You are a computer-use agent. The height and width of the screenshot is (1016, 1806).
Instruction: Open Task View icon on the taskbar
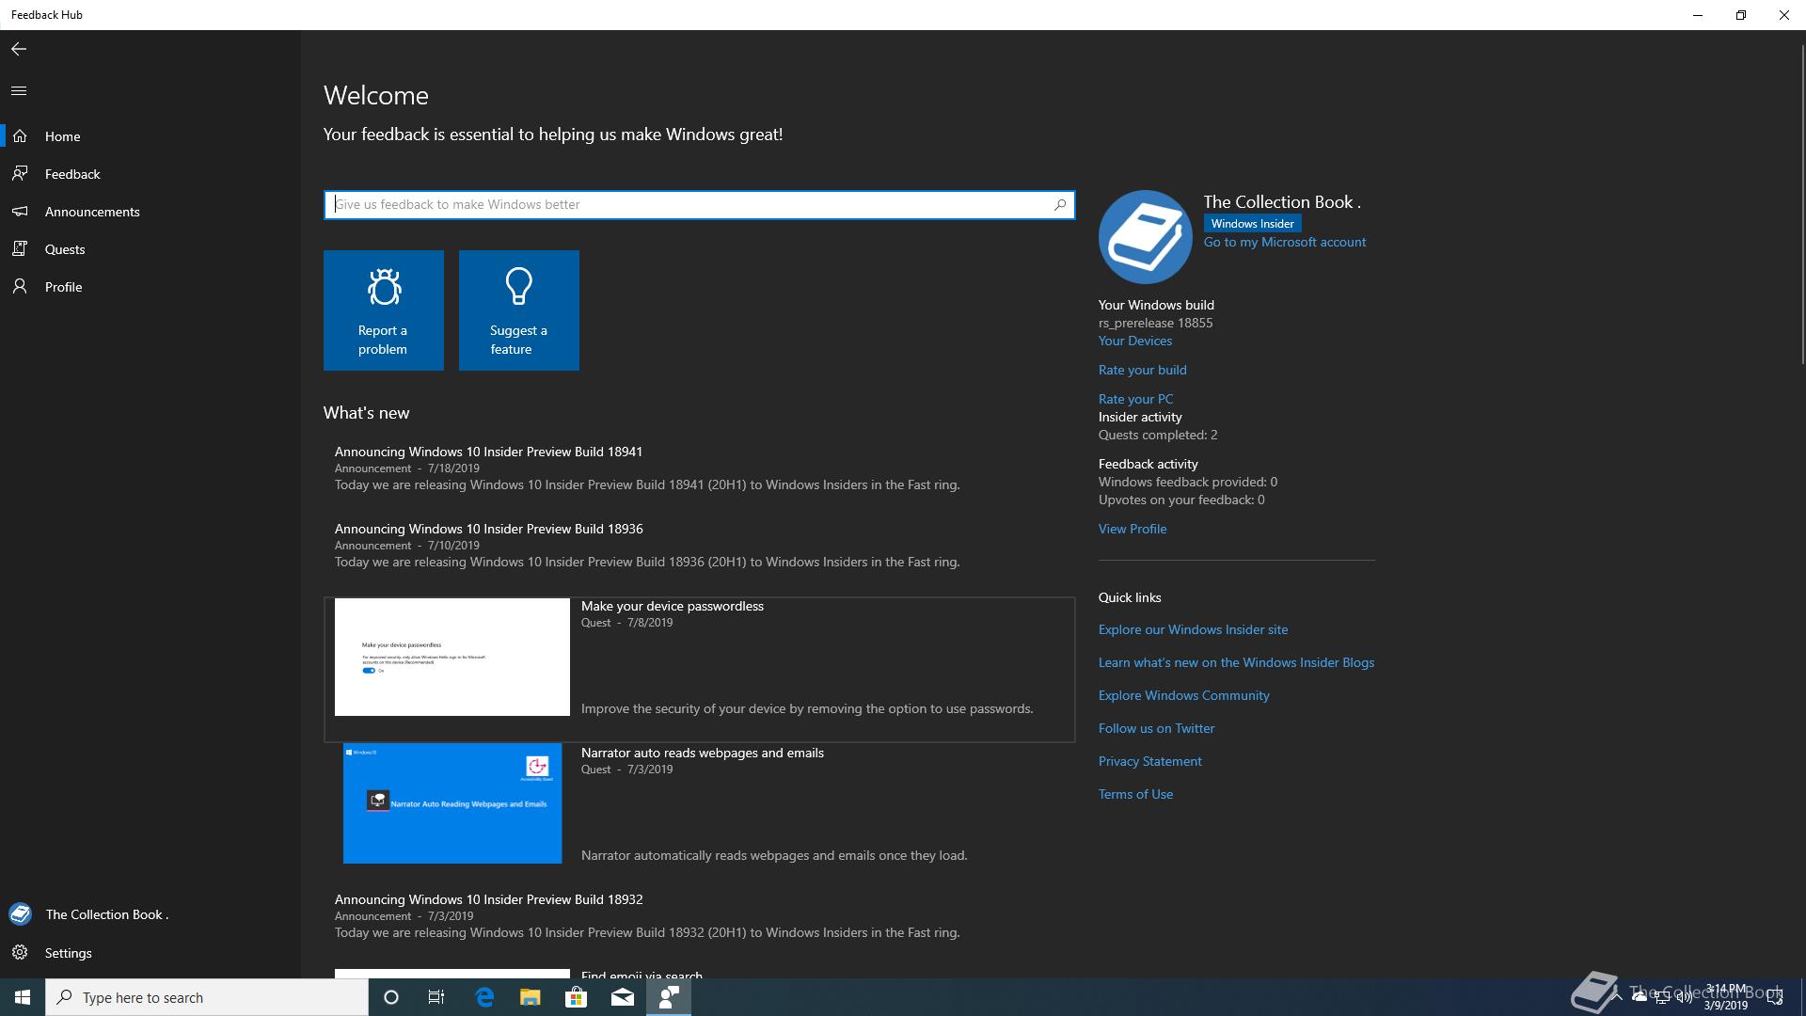(x=436, y=997)
